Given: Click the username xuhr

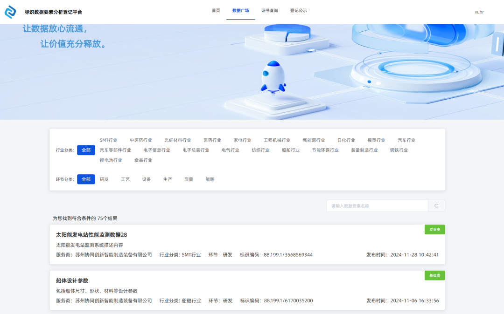Looking at the screenshot, I should (479, 12).
